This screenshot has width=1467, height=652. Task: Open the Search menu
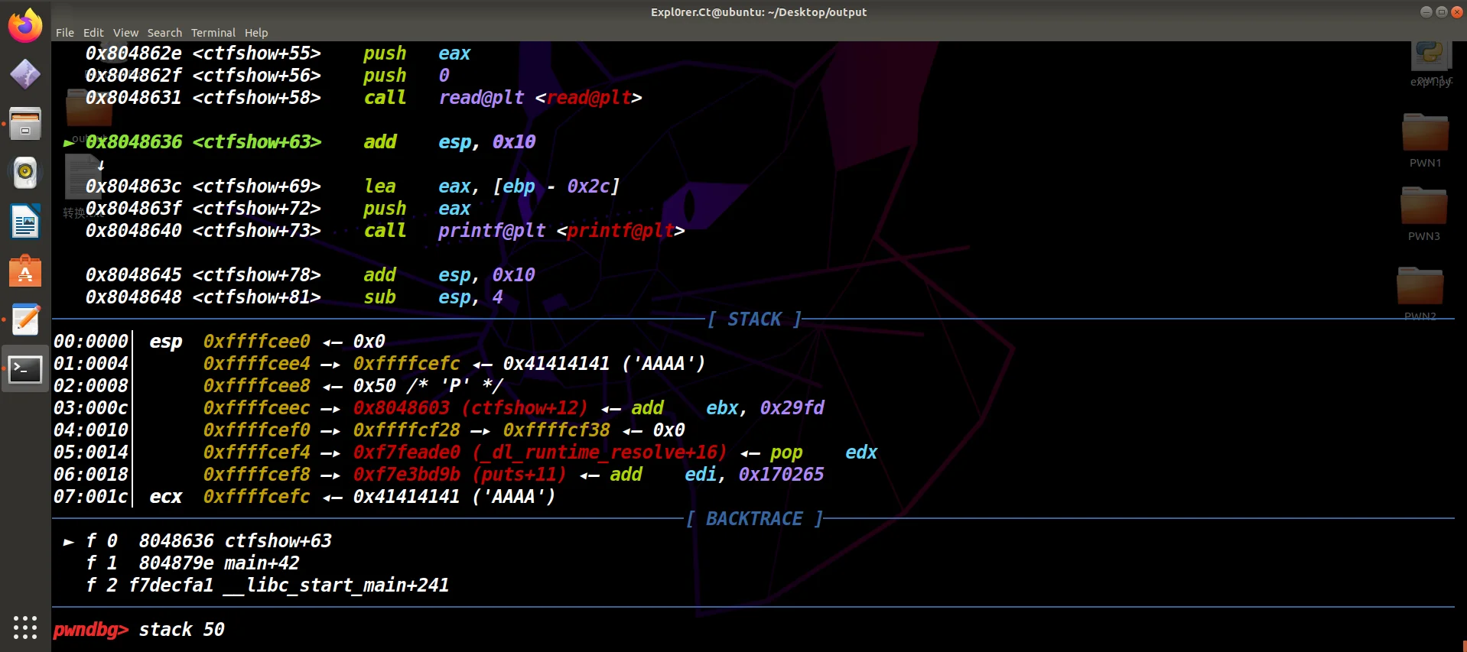(x=164, y=33)
